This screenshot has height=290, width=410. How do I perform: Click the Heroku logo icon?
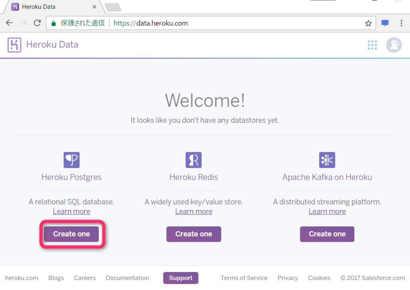[x=14, y=45]
